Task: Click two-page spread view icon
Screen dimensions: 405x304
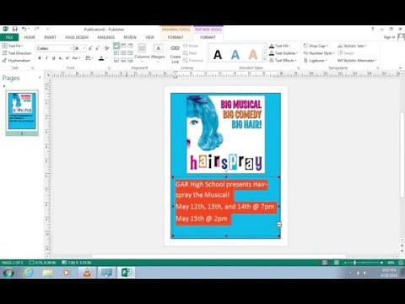Action: 337,263
